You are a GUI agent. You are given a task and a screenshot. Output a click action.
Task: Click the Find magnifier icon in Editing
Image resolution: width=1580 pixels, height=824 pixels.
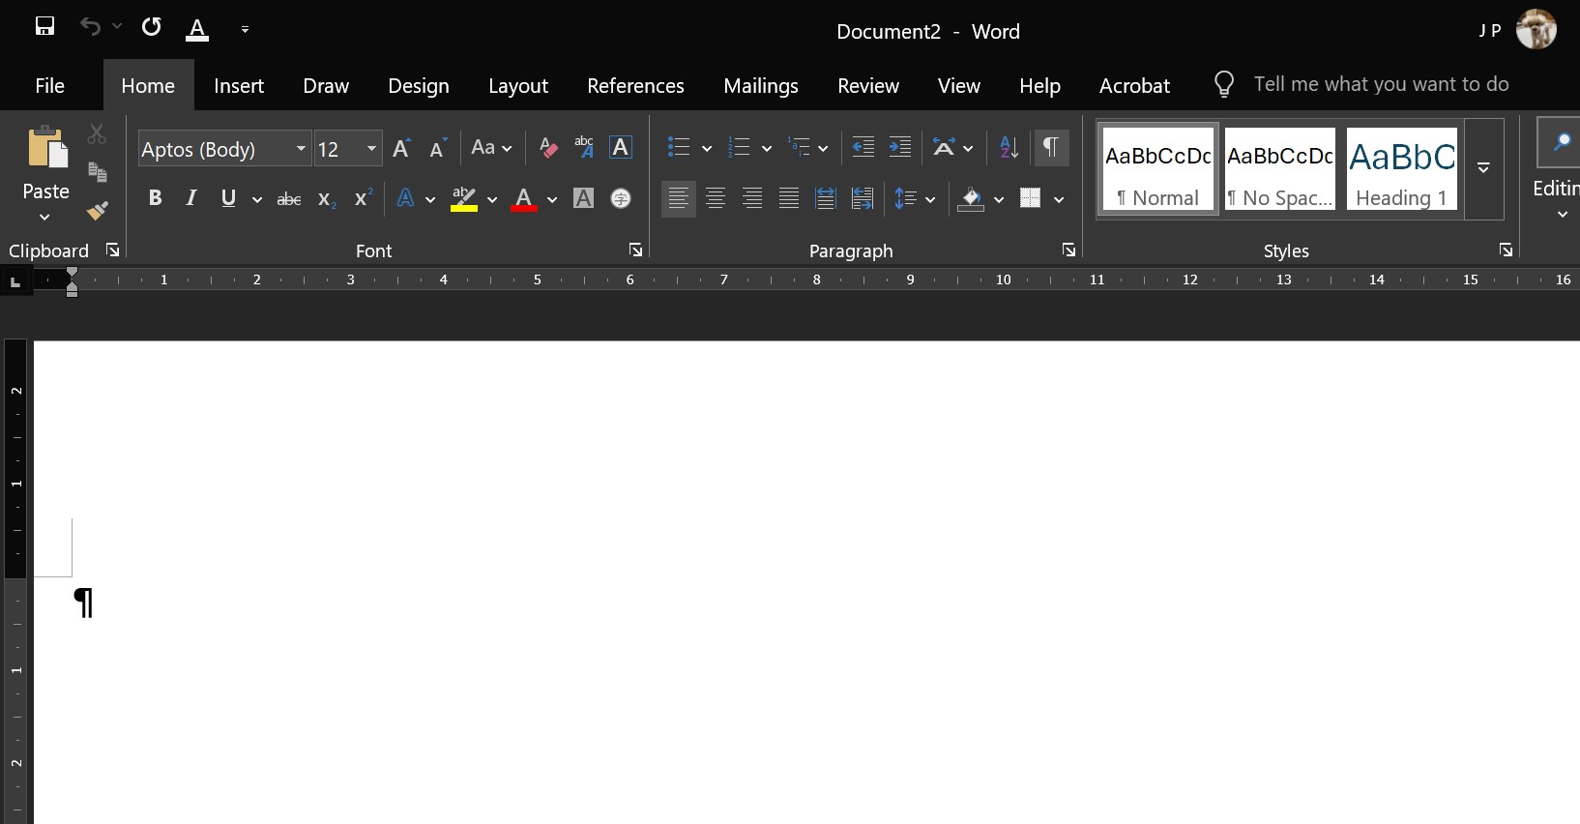1561,142
